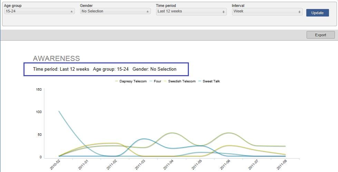Click the Export button

click(x=320, y=35)
